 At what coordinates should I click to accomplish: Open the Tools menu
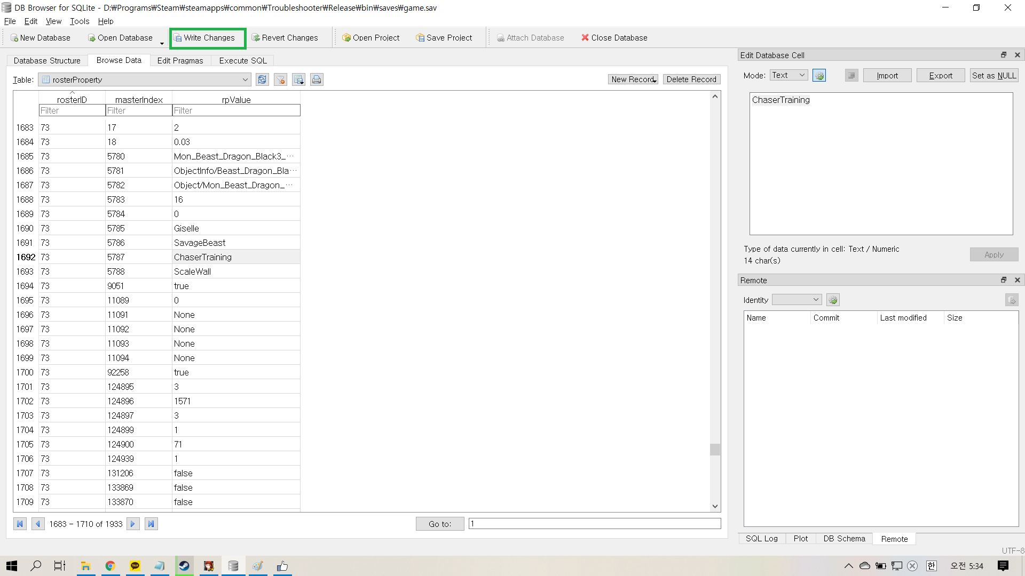click(x=79, y=21)
